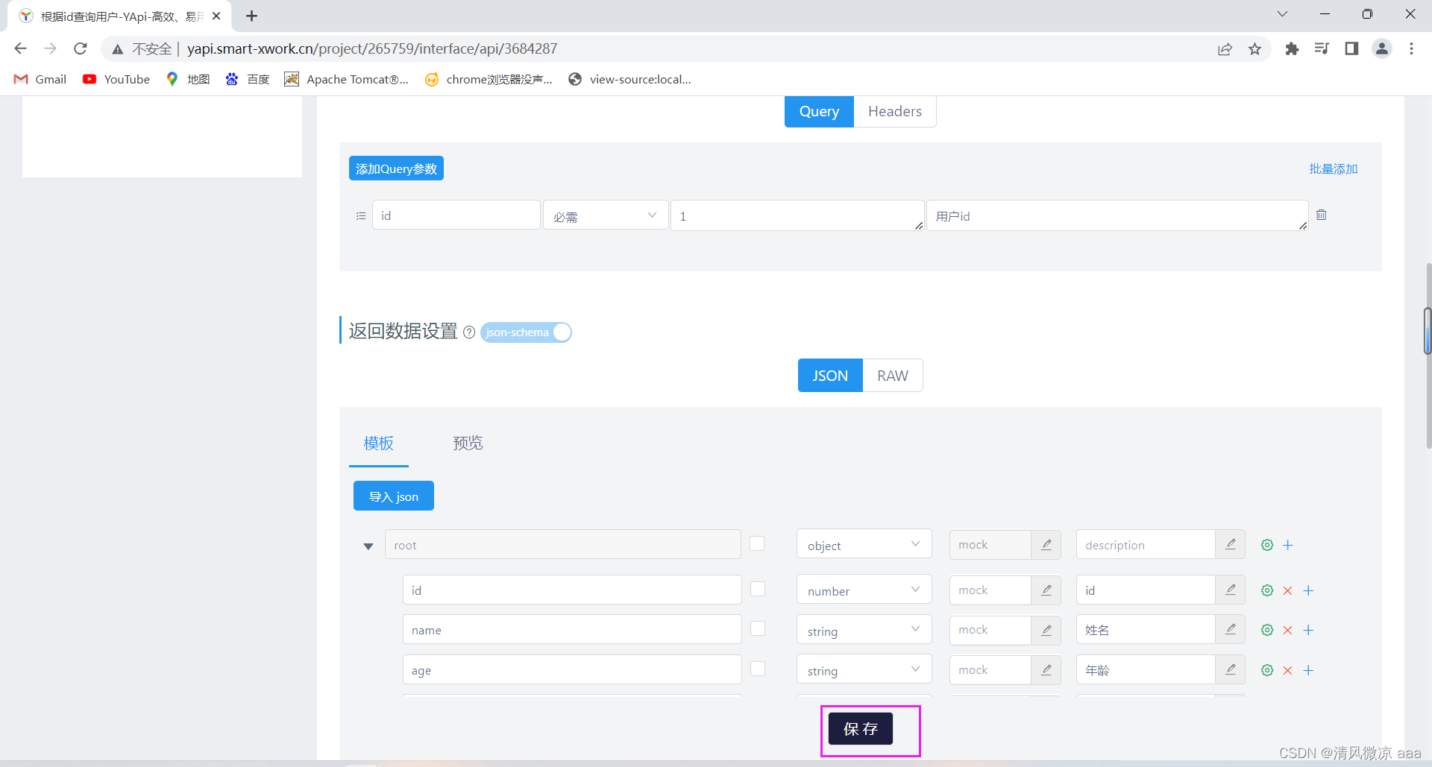Click 批量添加 link
Image resolution: width=1432 pixels, height=767 pixels.
(x=1334, y=169)
